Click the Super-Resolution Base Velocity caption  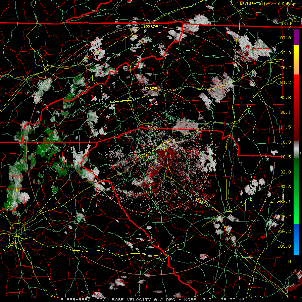tap(153, 300)
